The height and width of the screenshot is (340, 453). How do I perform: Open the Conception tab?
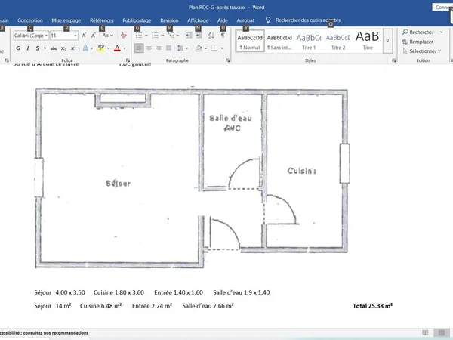pos(30,20)
